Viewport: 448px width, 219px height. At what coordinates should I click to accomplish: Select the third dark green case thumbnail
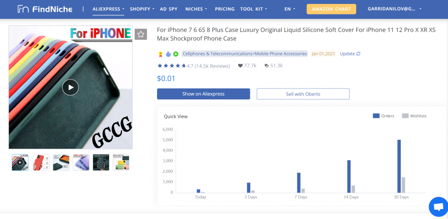coord(61,162)
